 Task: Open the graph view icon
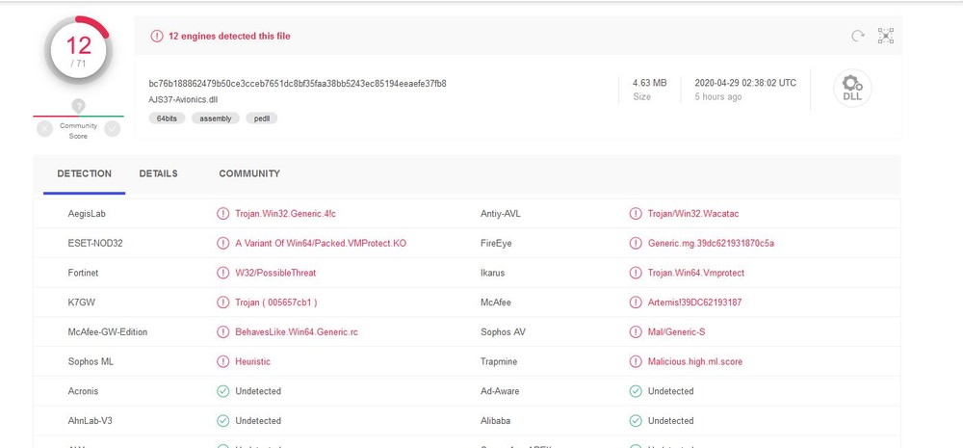point(886,36)
